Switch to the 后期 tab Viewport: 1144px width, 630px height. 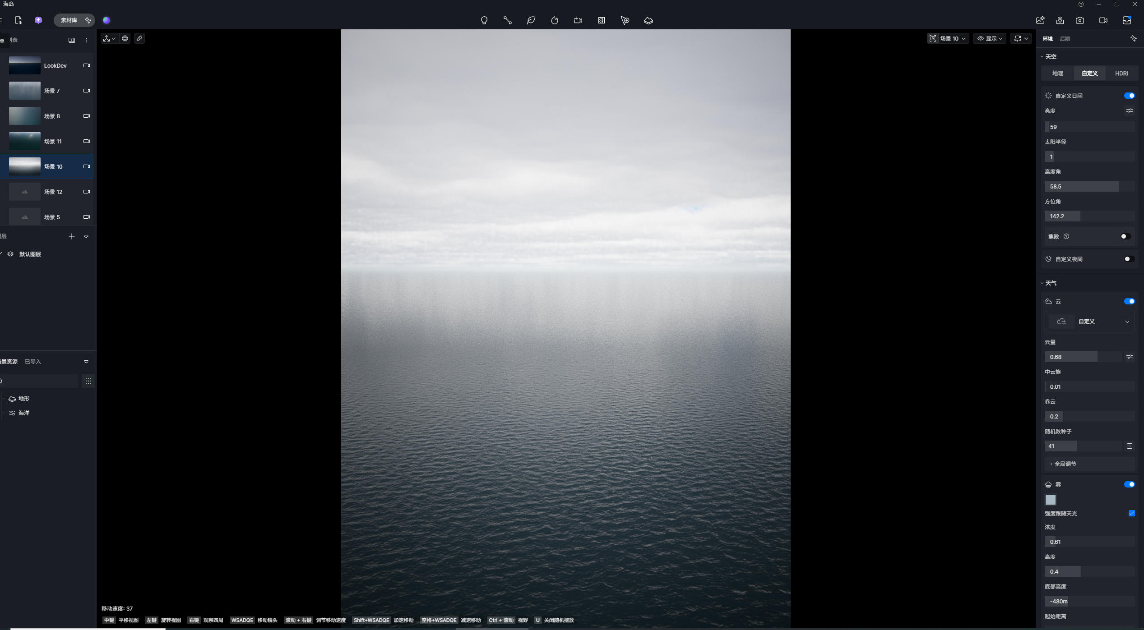pos(1065,39)
